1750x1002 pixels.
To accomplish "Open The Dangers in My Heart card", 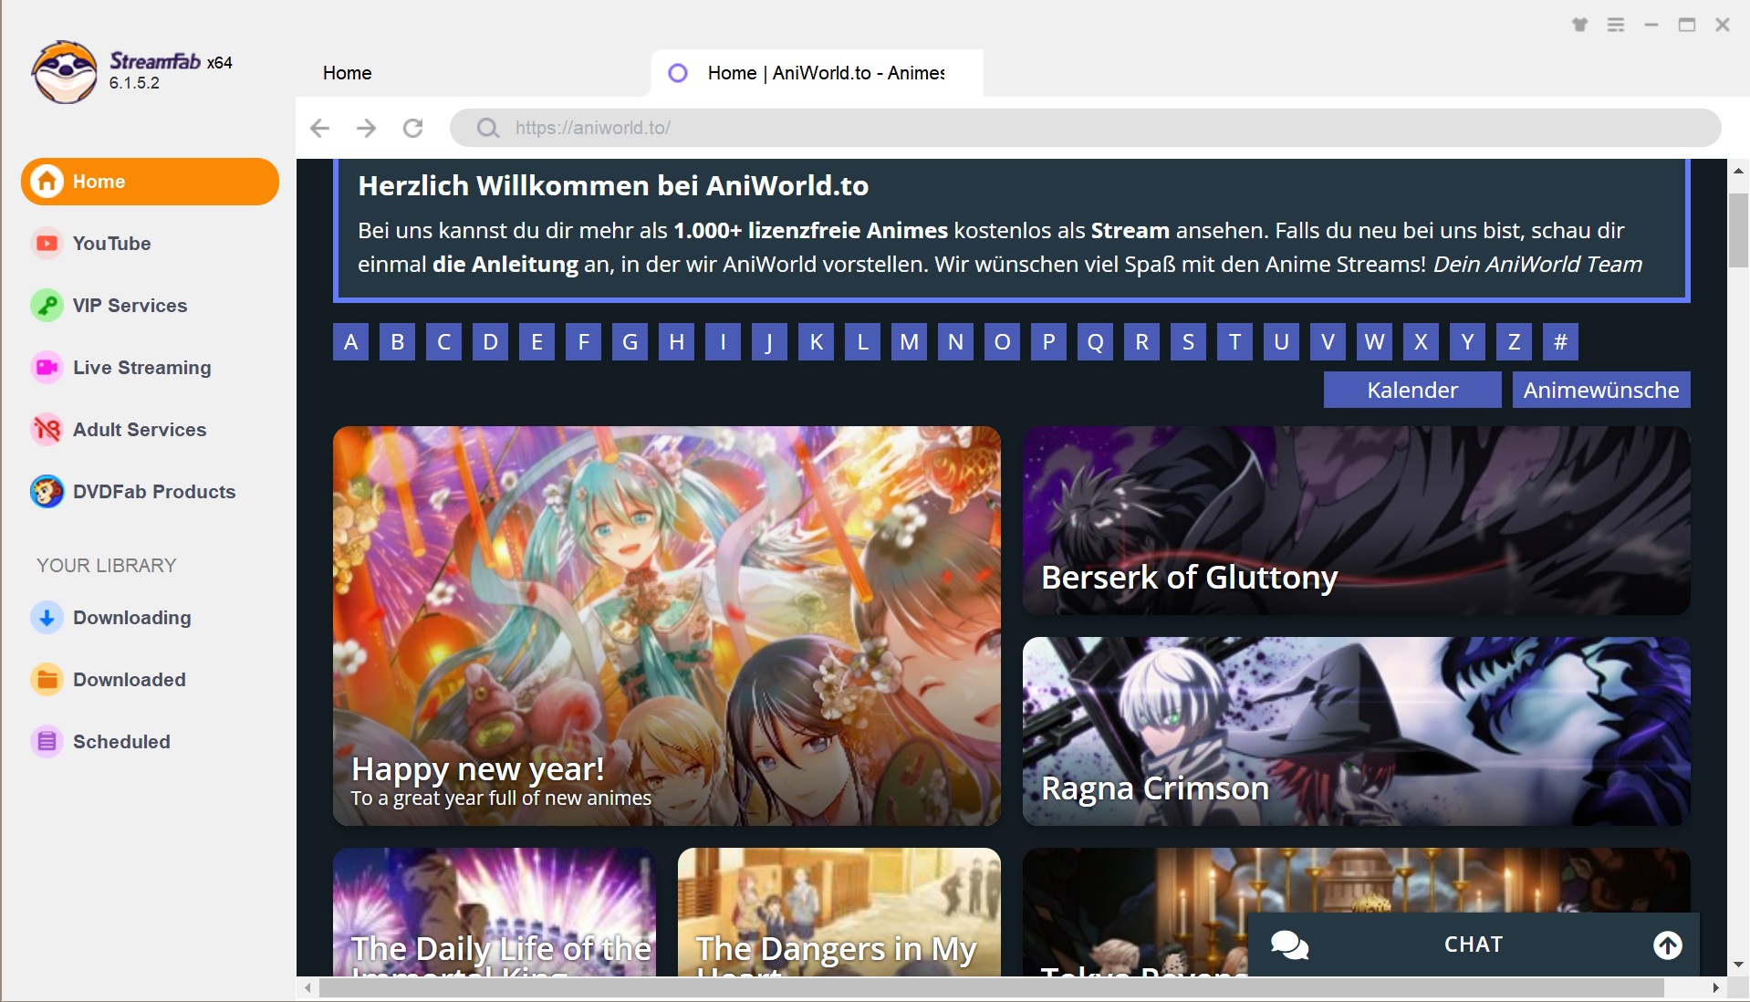I will click(839, 913).
